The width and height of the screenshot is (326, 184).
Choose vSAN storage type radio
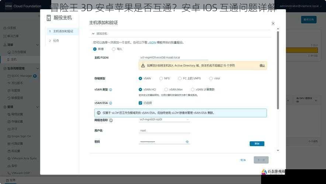click(x=141, y=78)
